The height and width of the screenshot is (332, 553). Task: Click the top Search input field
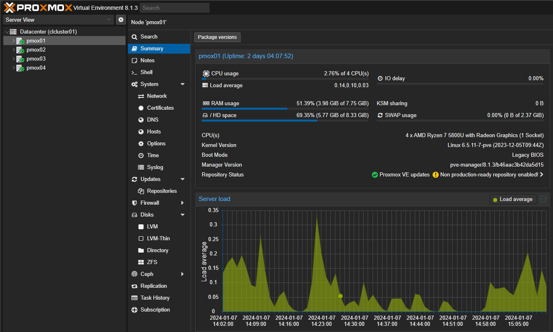tap(174, 8)
